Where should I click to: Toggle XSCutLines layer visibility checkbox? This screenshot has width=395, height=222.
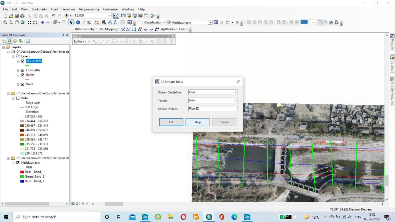23,61
